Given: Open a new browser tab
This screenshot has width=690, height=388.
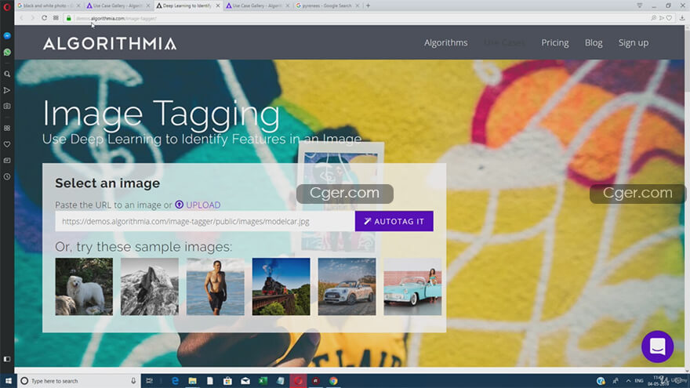Looking at the screenshot, I should pos(368,5).
